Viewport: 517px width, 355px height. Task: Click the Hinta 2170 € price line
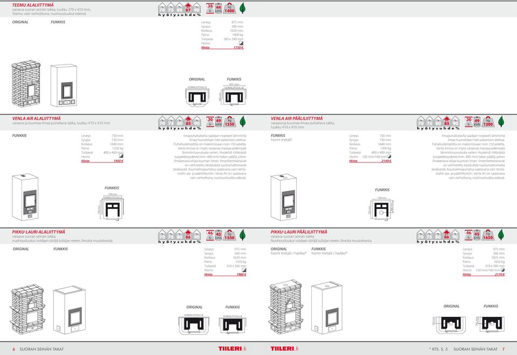click(x=484, y=274)
